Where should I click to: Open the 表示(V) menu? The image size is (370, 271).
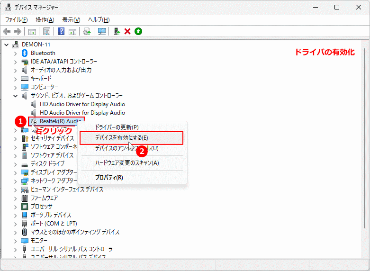71,20
